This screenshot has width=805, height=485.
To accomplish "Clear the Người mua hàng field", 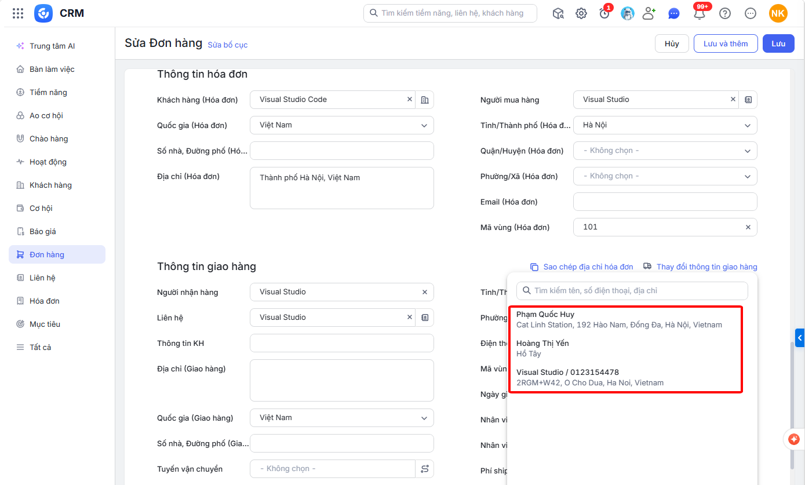I will 733,100.
